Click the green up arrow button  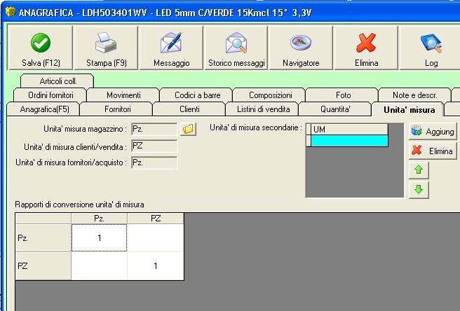[419, 170]
